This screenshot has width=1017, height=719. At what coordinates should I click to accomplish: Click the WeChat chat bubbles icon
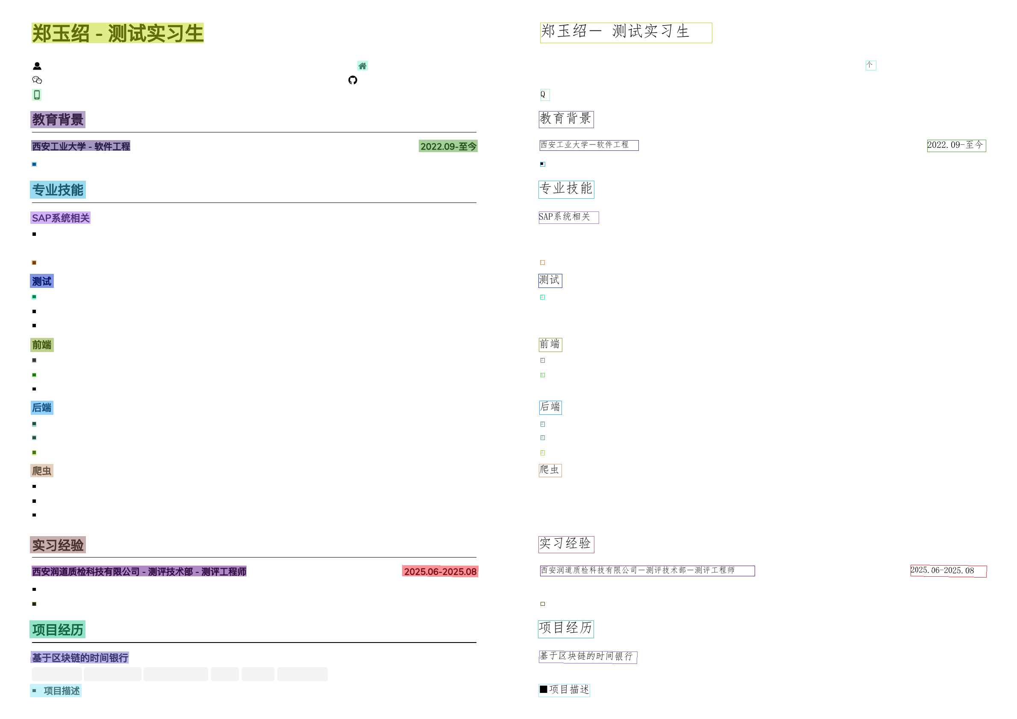pos(37,80)
